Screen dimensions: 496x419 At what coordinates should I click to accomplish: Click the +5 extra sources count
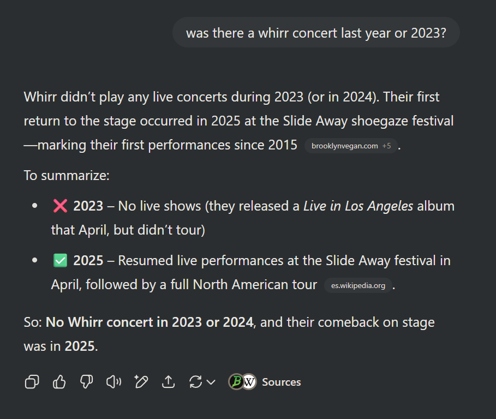(386, 146)
